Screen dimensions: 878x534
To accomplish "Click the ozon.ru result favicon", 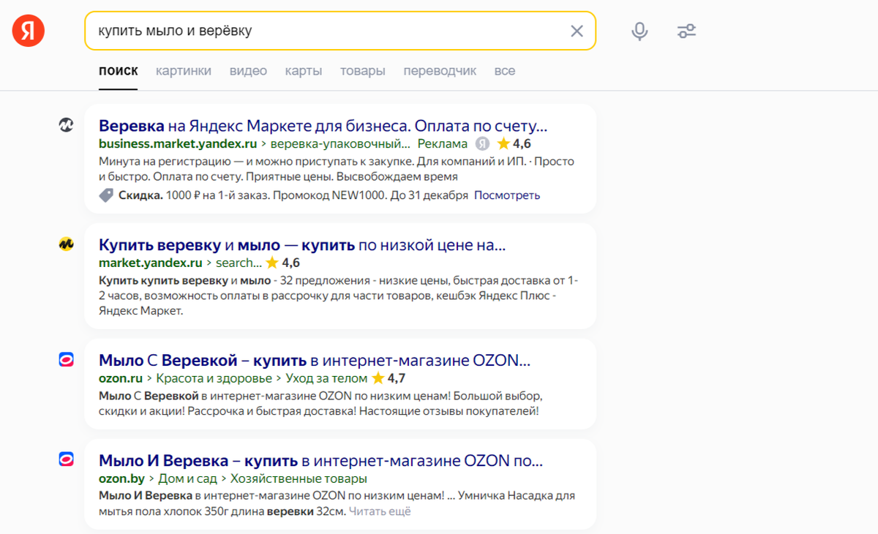I will (67, 359).
